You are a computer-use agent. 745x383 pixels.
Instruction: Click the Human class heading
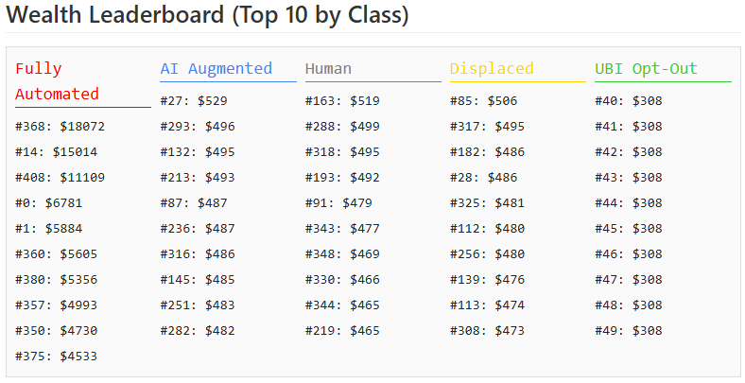328,69
